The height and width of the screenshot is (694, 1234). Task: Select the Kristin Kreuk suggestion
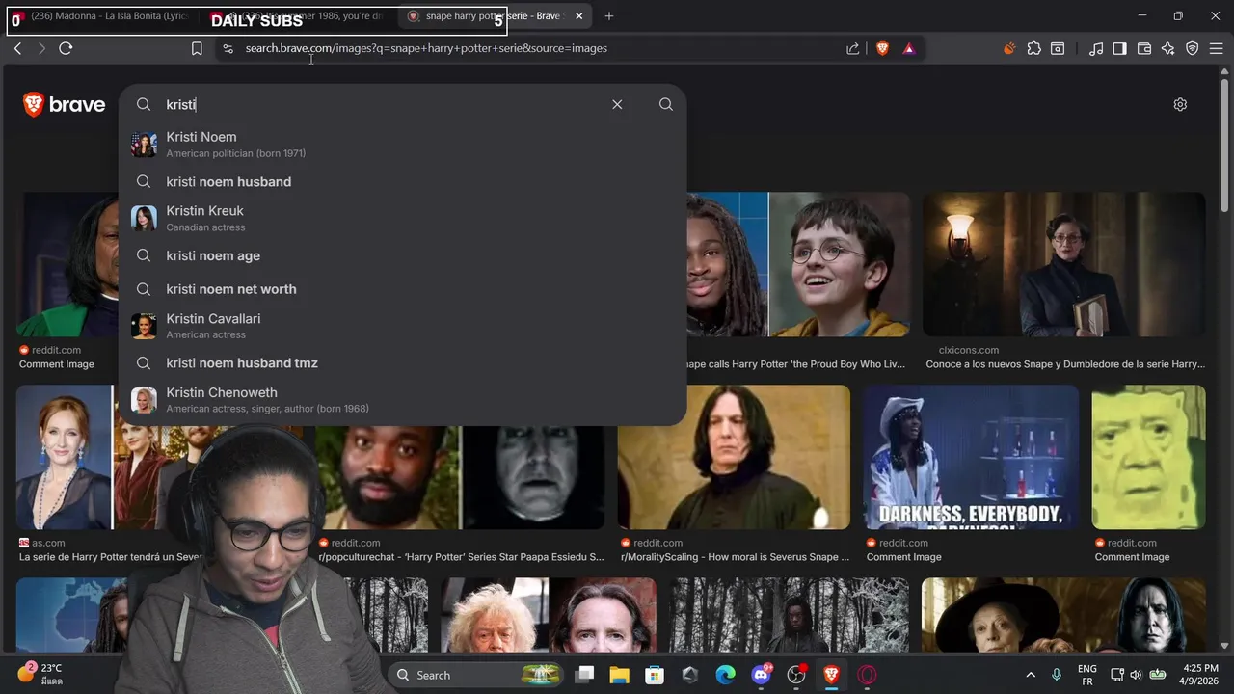(x=402, y=218)
